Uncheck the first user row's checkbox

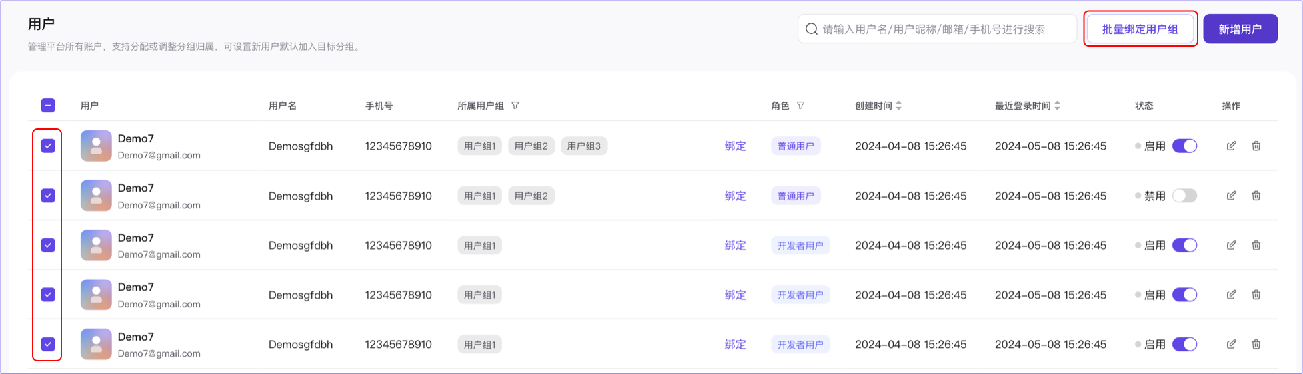pos(48,146)
